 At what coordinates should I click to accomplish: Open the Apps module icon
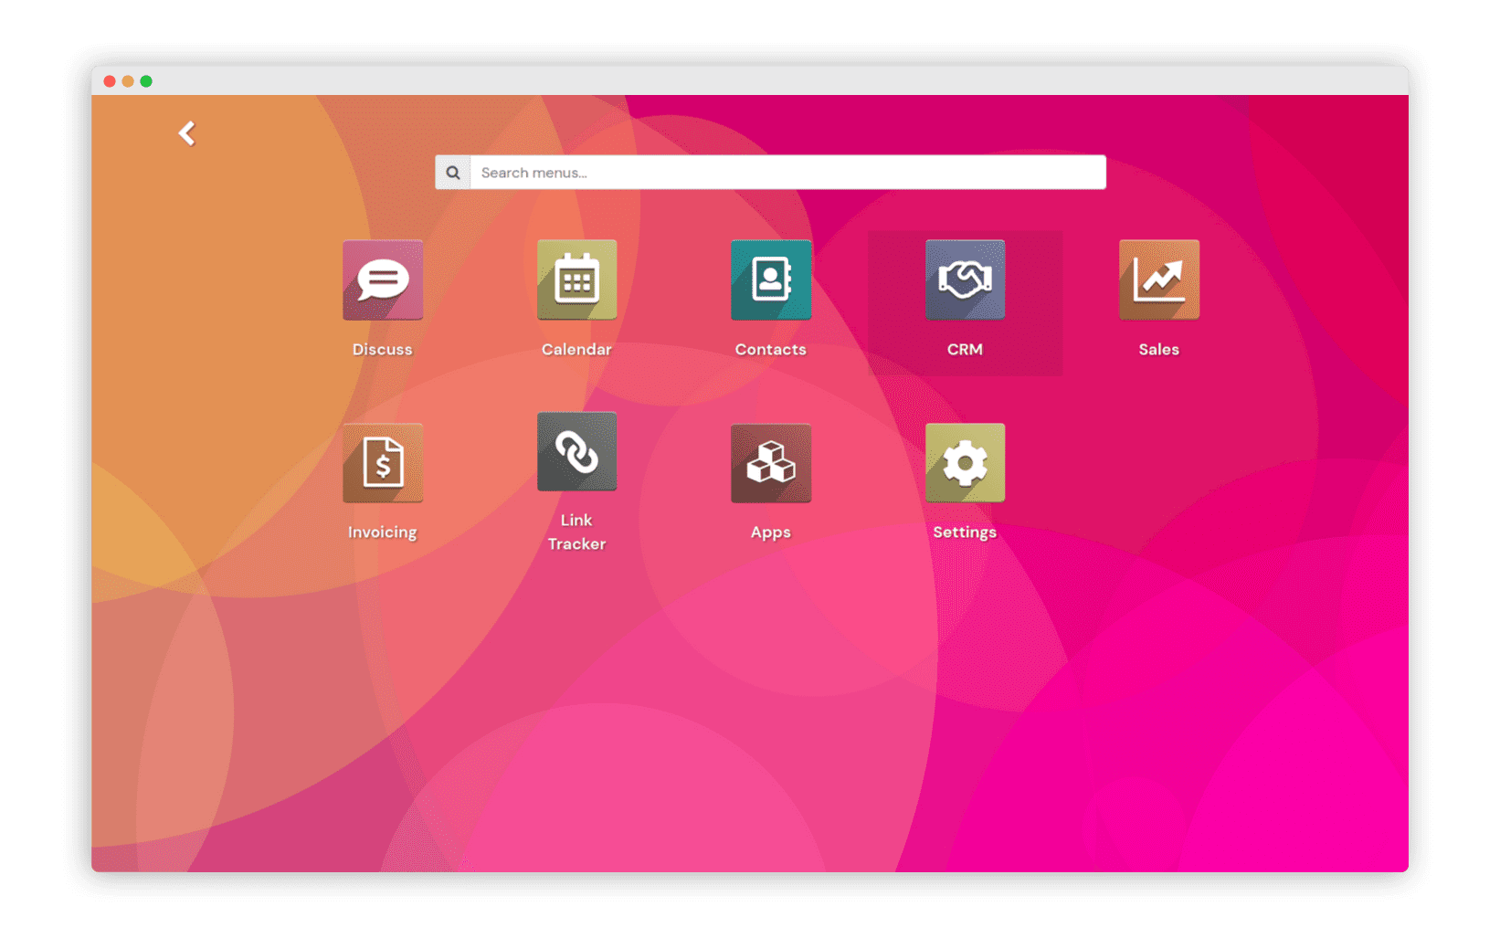[771, 462]
